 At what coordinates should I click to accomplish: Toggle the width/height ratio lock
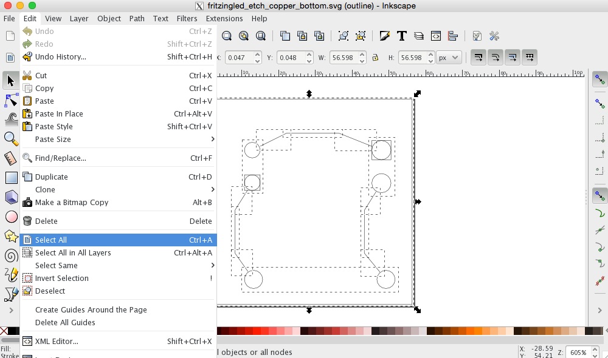pyautogui.click(x=375, y=58)
